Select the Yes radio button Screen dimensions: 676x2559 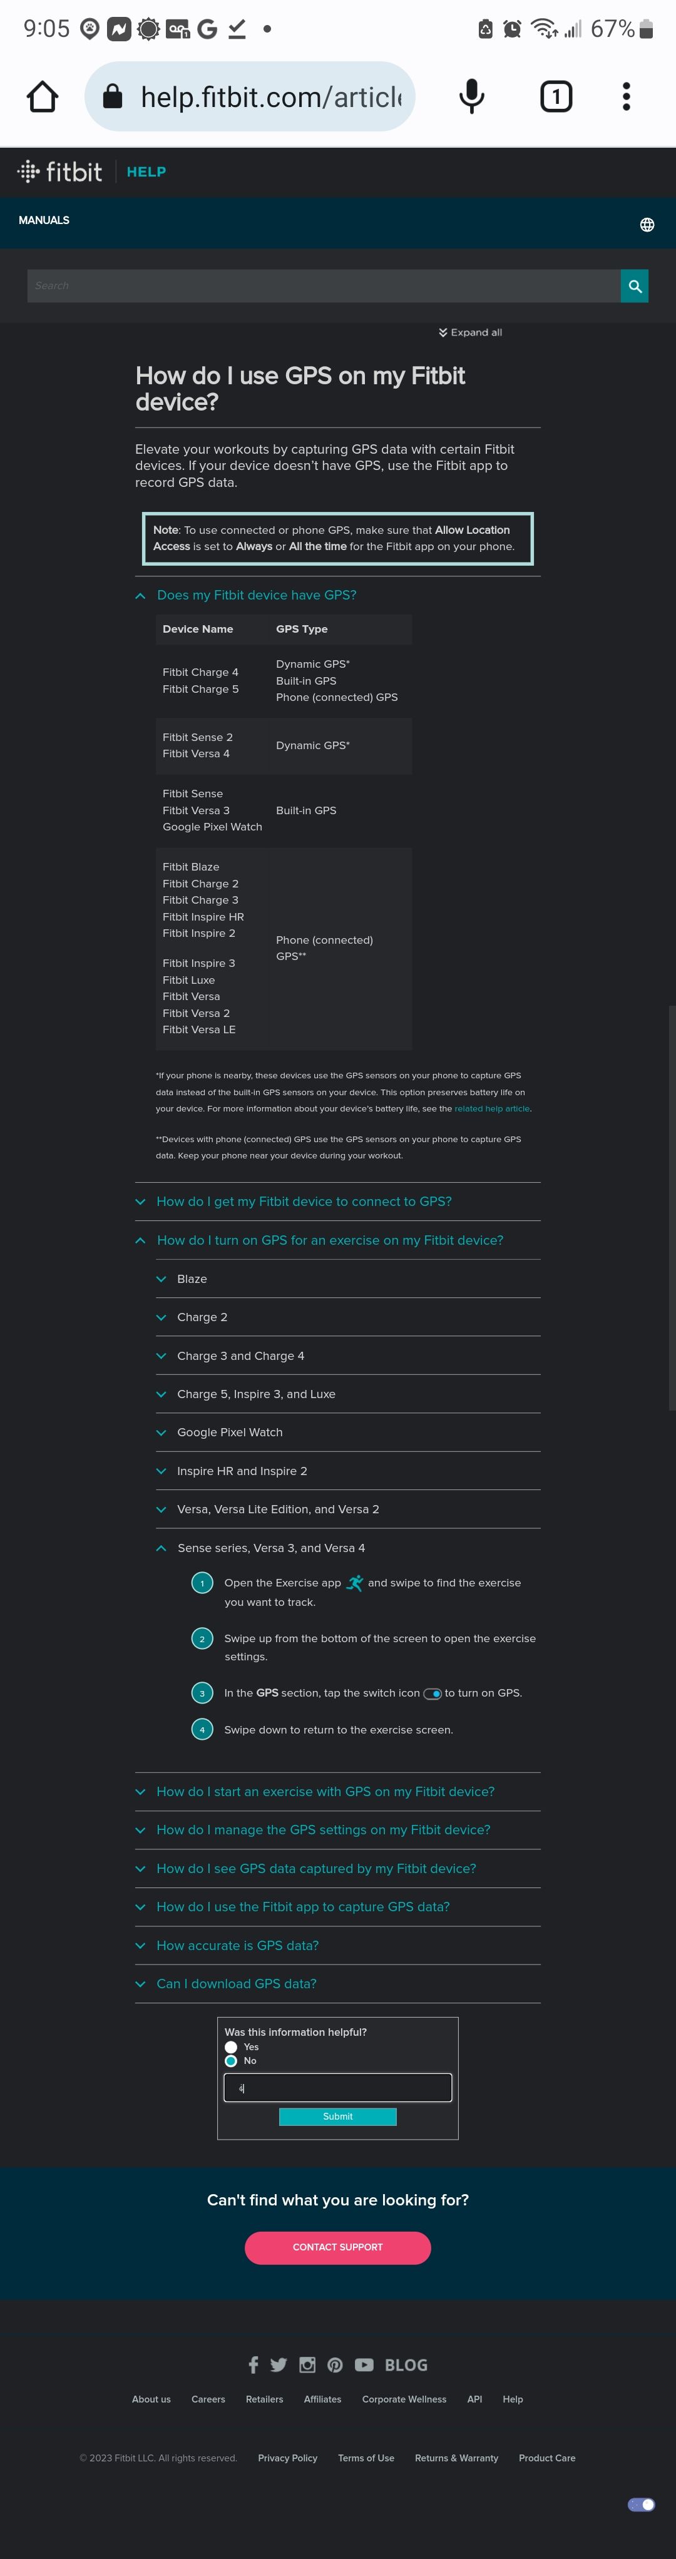[232, 2046]
